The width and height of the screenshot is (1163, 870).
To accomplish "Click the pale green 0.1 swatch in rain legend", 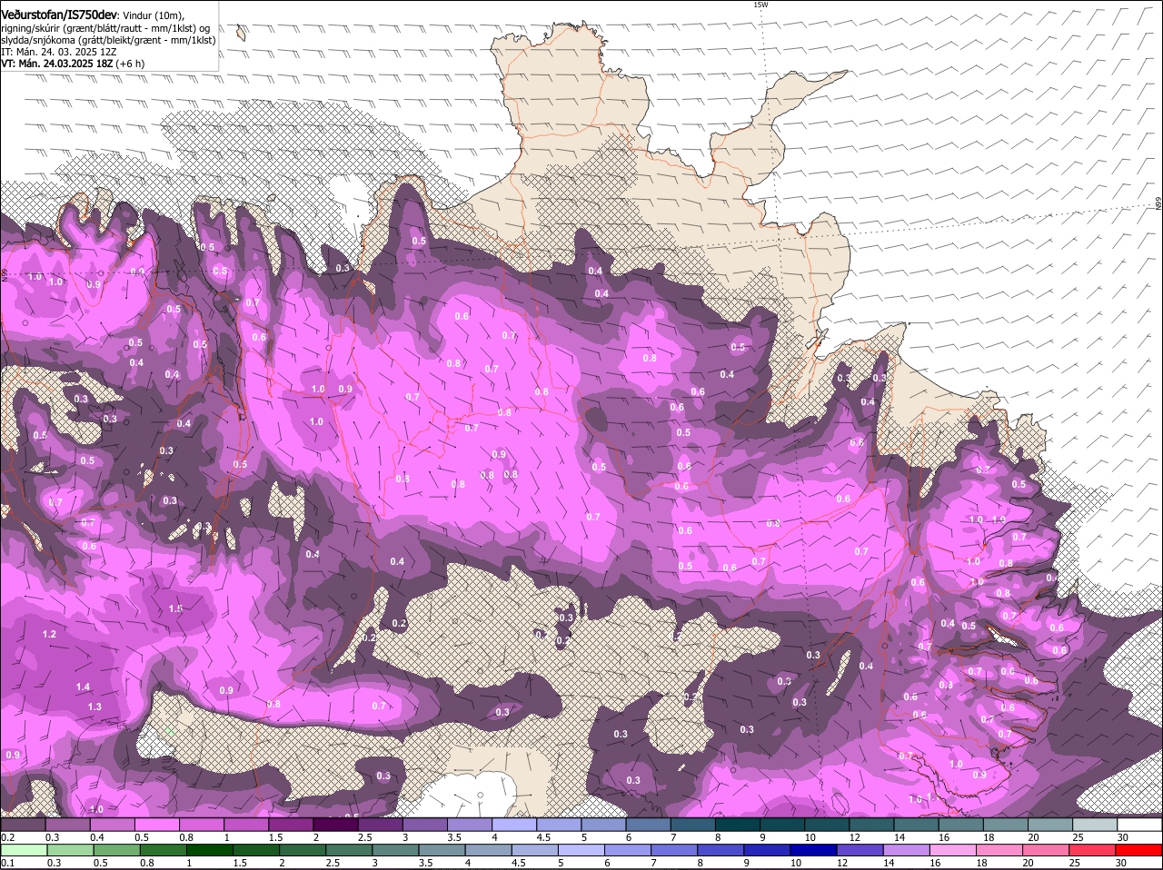I will pos(24,850).
